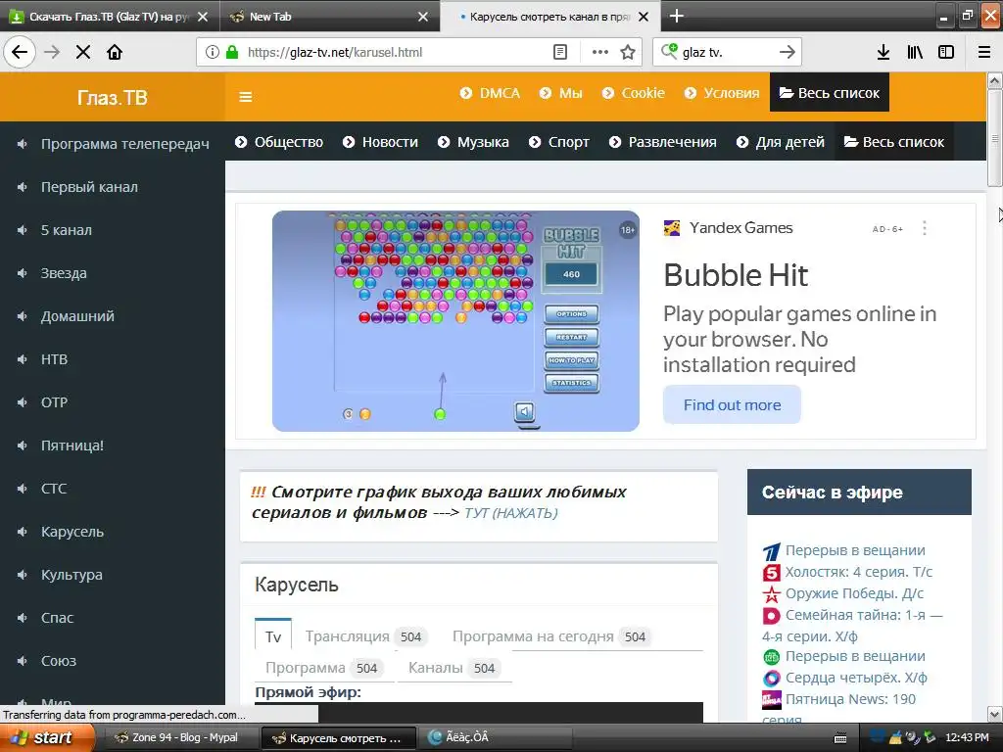
Task: Open the browser home page
Action: tap(115, 53)
